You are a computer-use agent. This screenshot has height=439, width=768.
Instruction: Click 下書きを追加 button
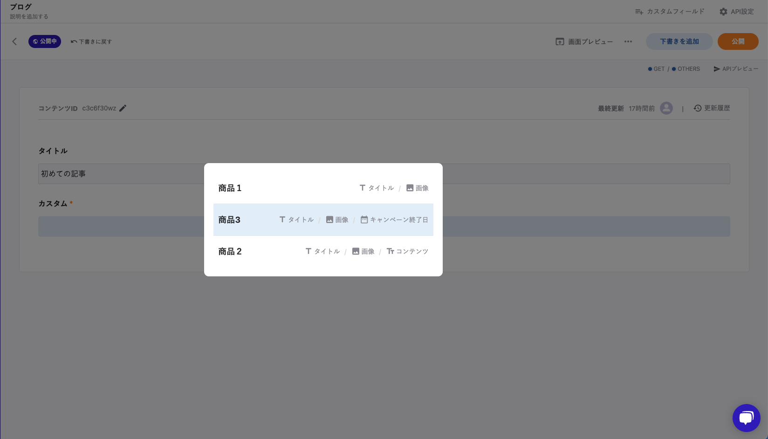pos(679,41)
